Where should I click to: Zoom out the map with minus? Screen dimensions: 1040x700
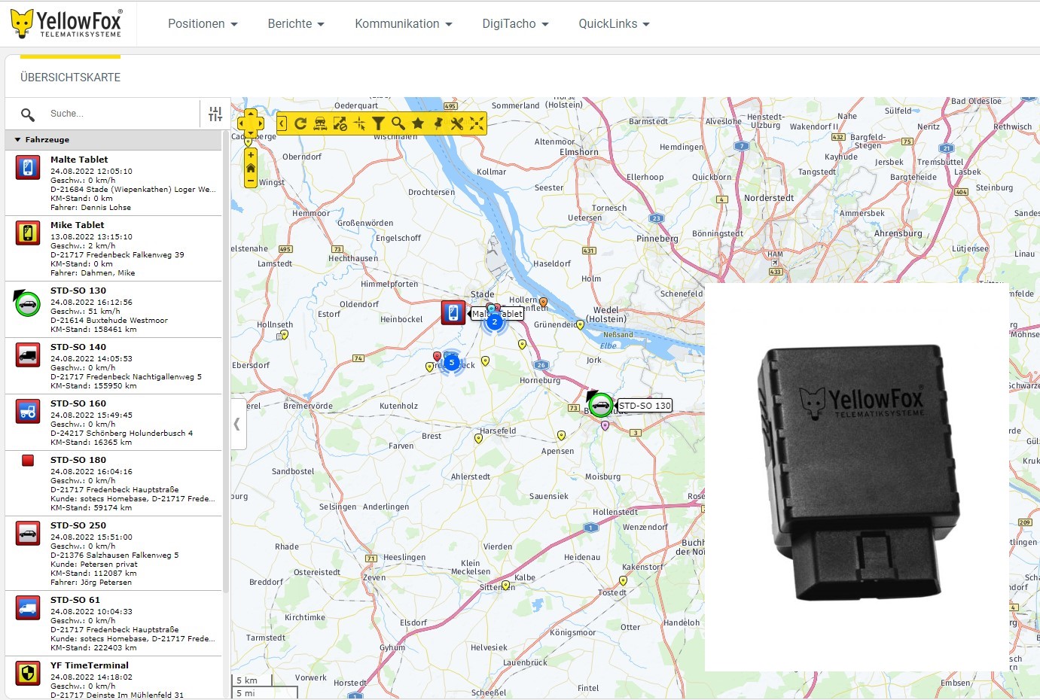coord(251,181)
